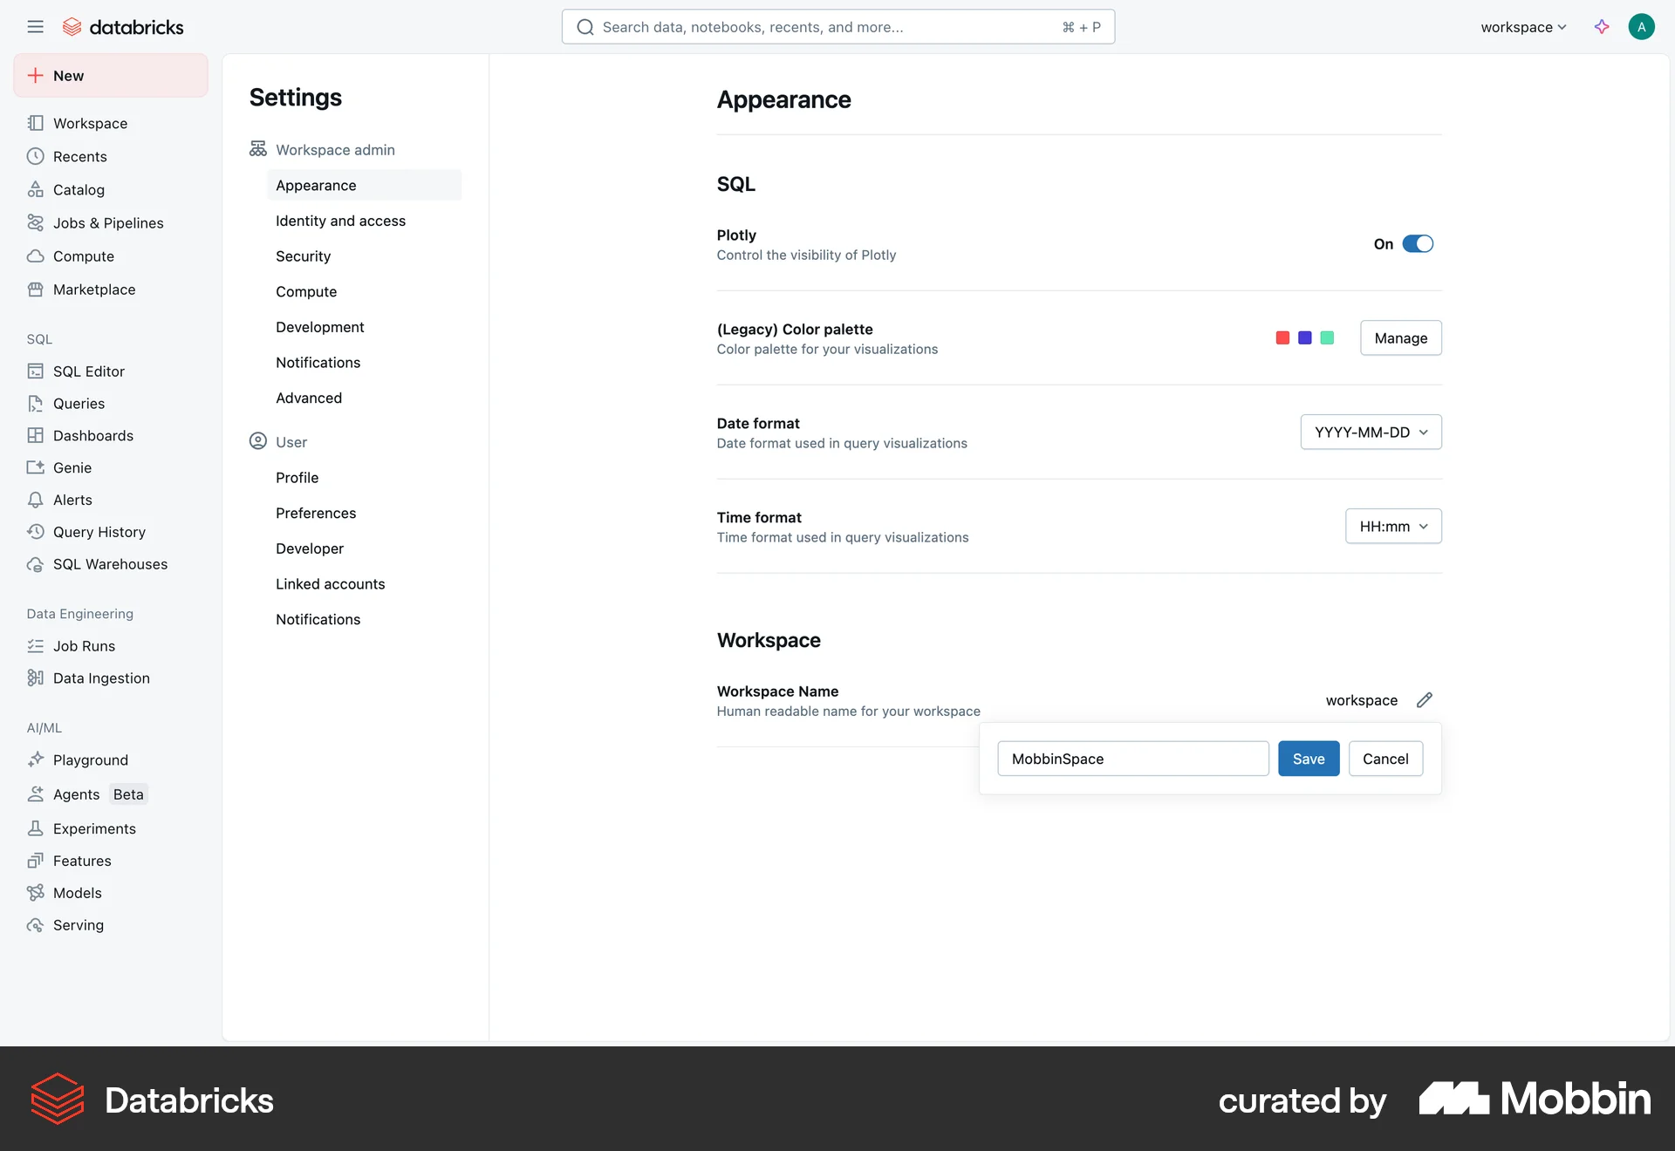Open the AI Playground

[90, 759]
